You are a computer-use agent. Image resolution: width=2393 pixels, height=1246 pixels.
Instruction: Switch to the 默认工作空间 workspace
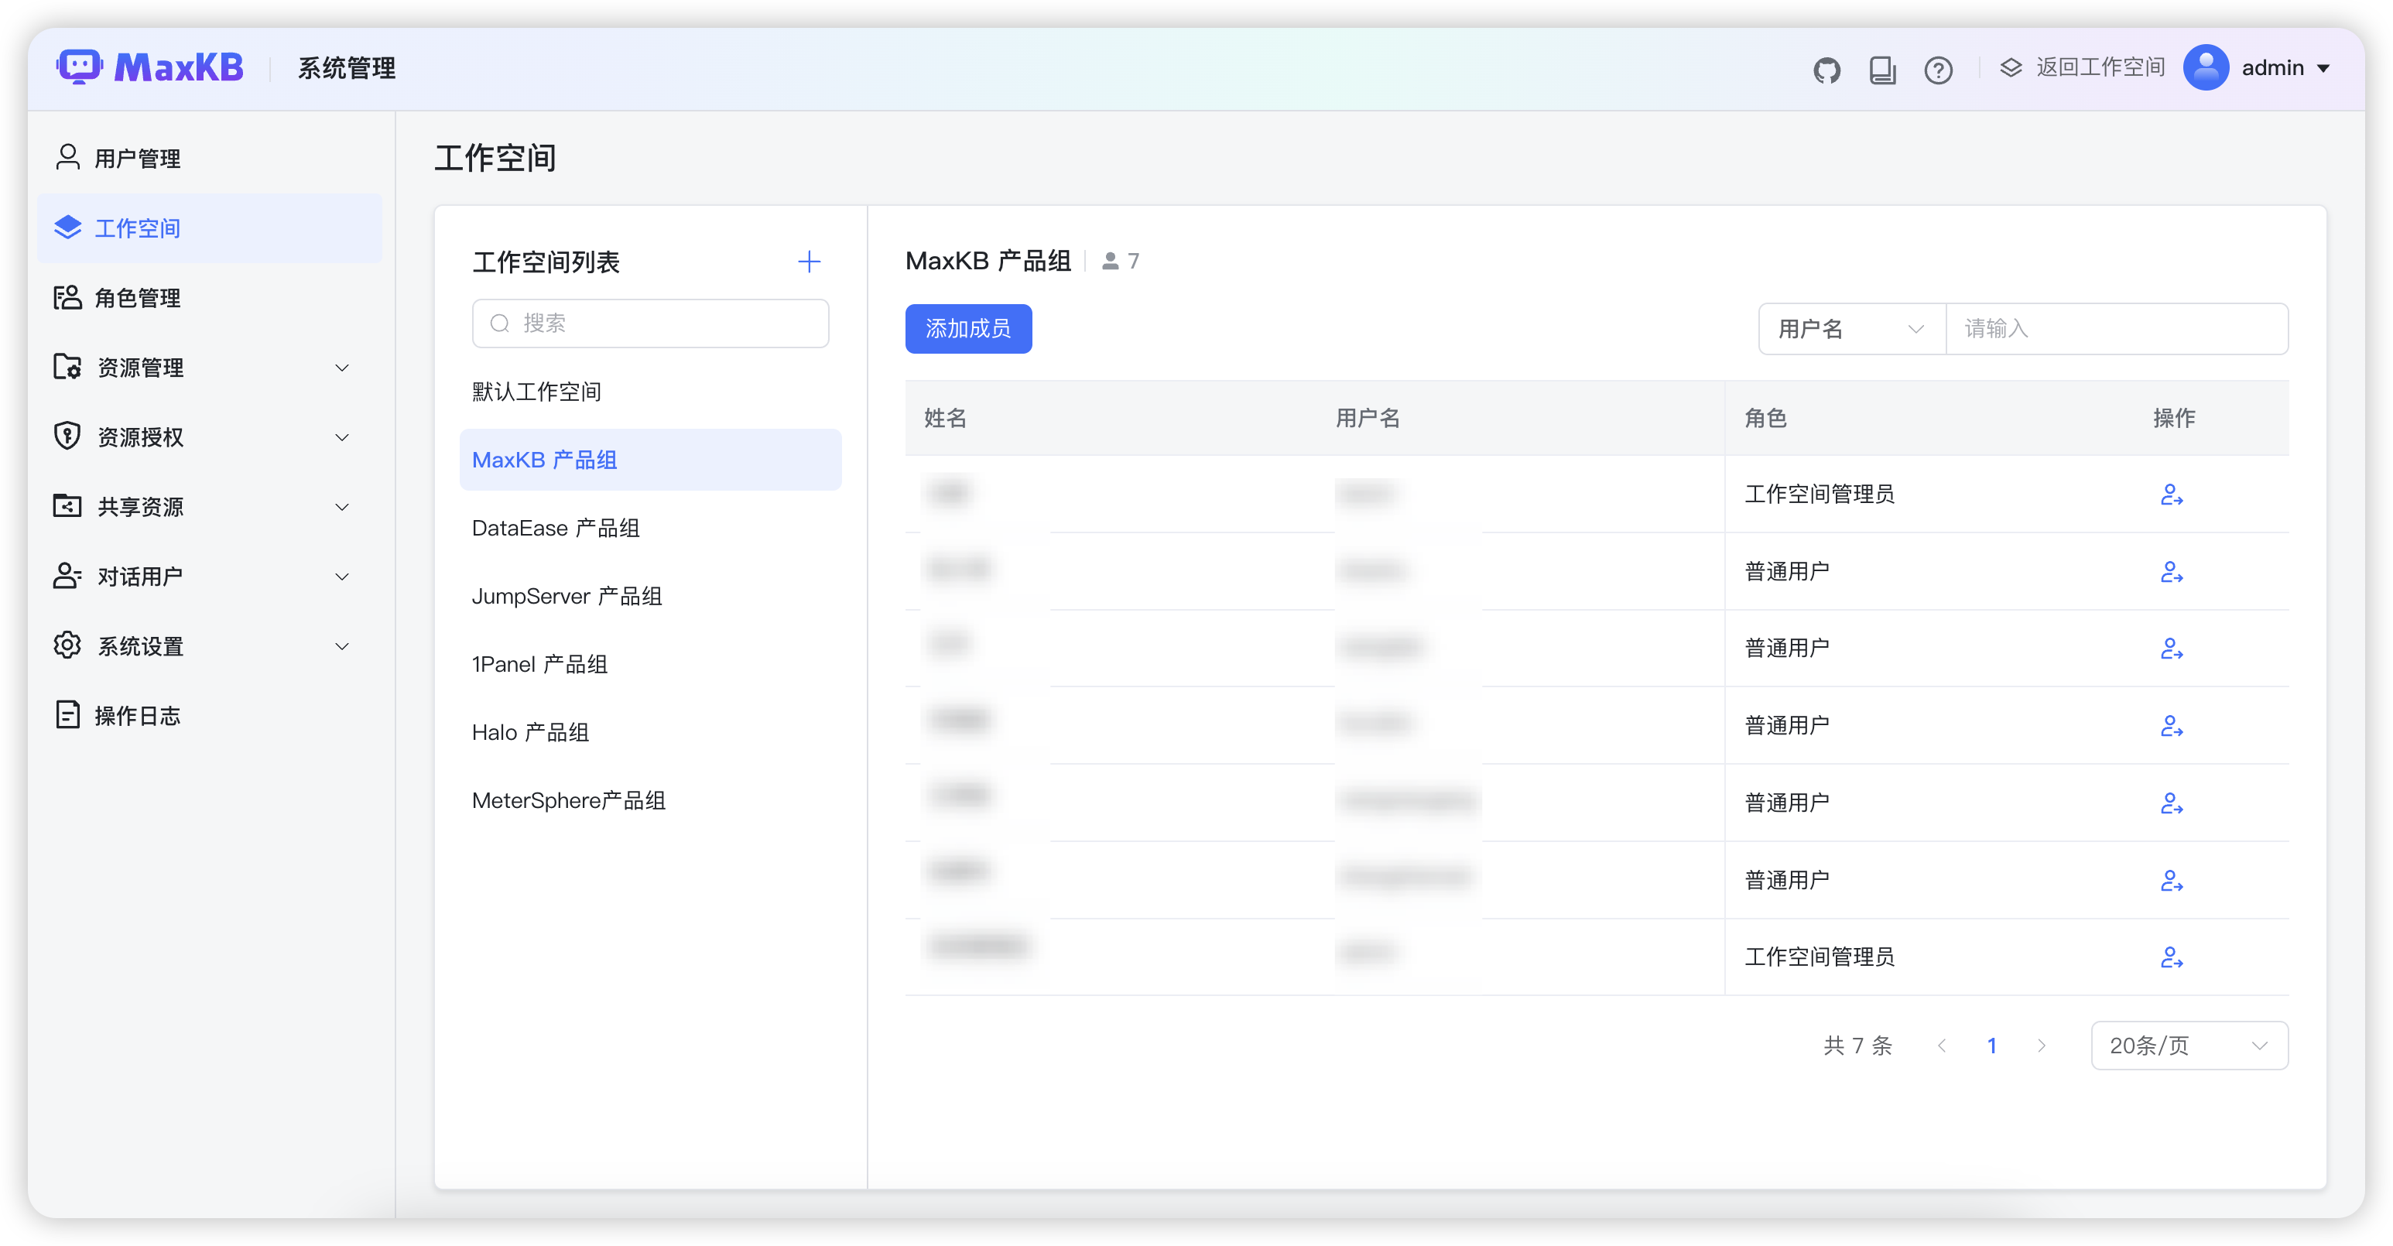point(536,390)
